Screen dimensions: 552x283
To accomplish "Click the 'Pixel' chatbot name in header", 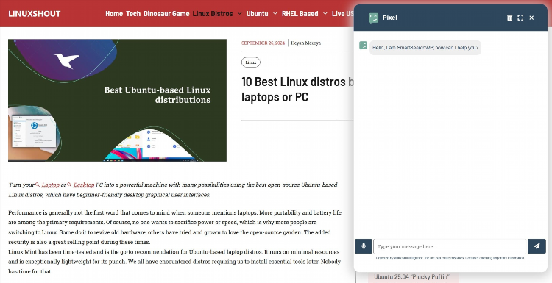I will 389,18.
